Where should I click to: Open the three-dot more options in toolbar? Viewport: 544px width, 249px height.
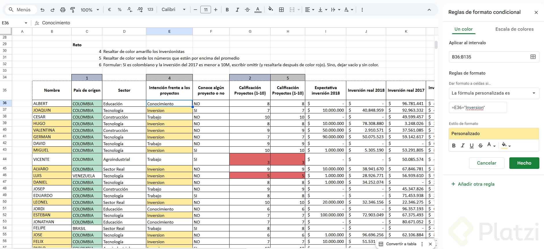[x=362, y=10]
